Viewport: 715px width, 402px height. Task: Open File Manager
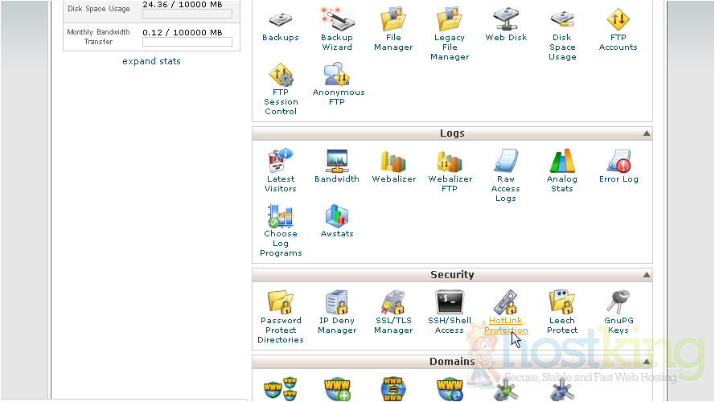pos(393,21)
